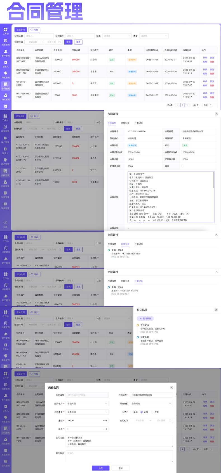Image resolution: width=221 pixels, height=473 pixels.
Task: Select 回款记录 tab in panel showing 发票号
Action: click(125, 281)
